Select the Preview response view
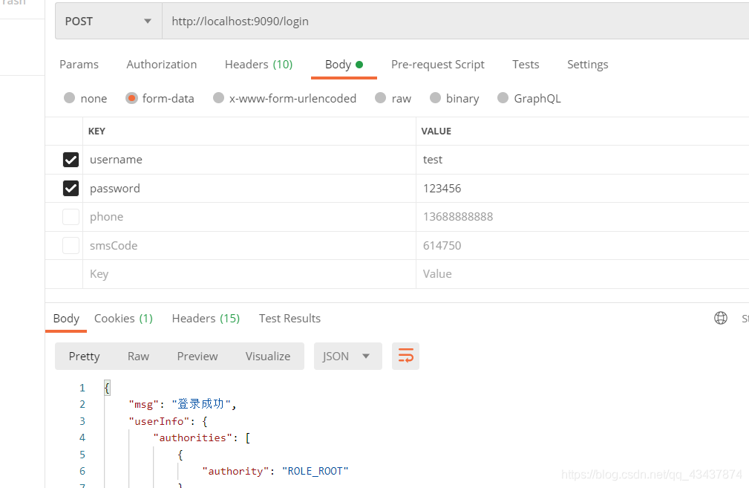Screen dimensions: 749x488 click(197, 356)
